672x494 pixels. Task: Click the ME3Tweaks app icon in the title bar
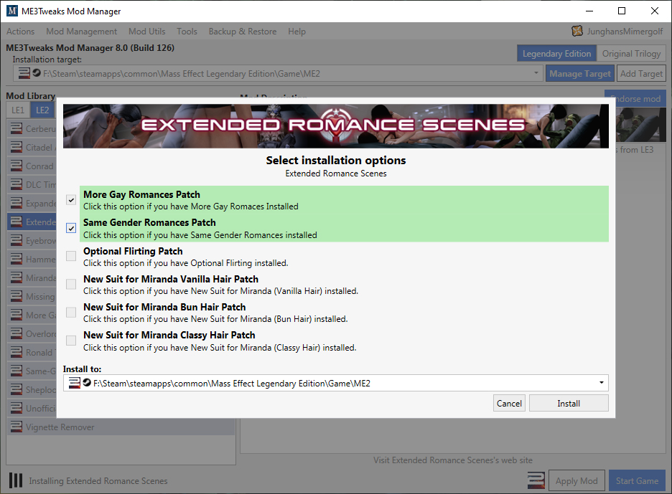coord(12,11)
